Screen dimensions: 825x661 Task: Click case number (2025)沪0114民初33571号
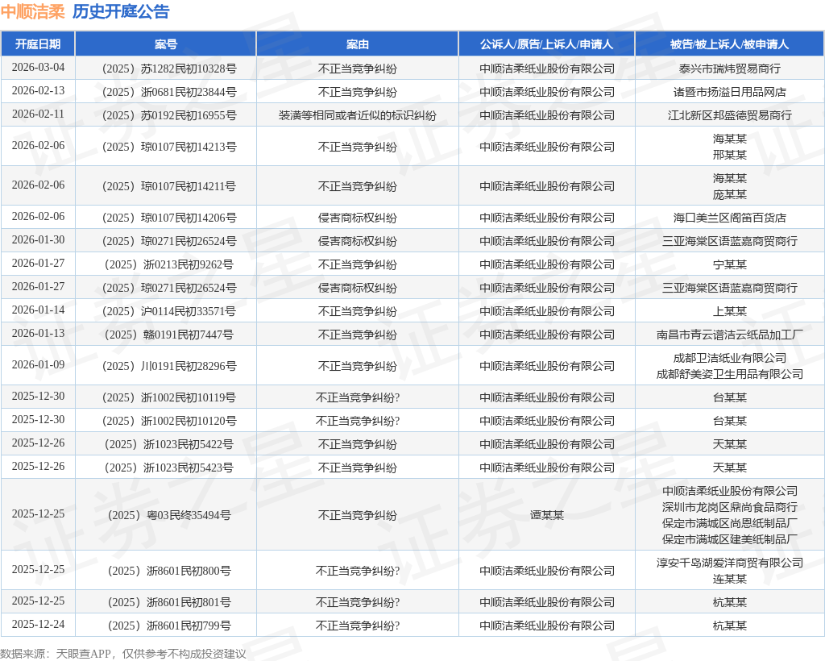click(169, 311)
